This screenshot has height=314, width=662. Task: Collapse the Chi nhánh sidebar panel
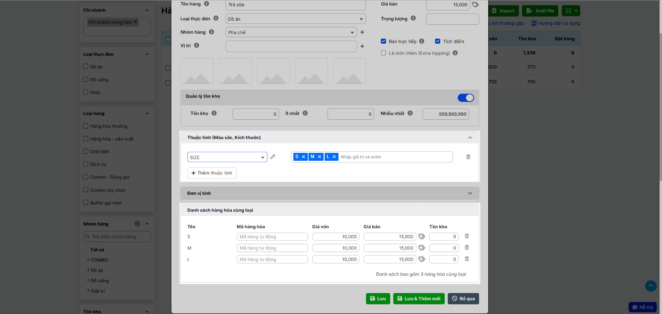click(147, 10)
